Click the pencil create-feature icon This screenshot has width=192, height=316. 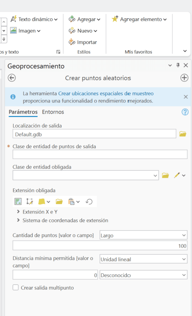(177, 176)
